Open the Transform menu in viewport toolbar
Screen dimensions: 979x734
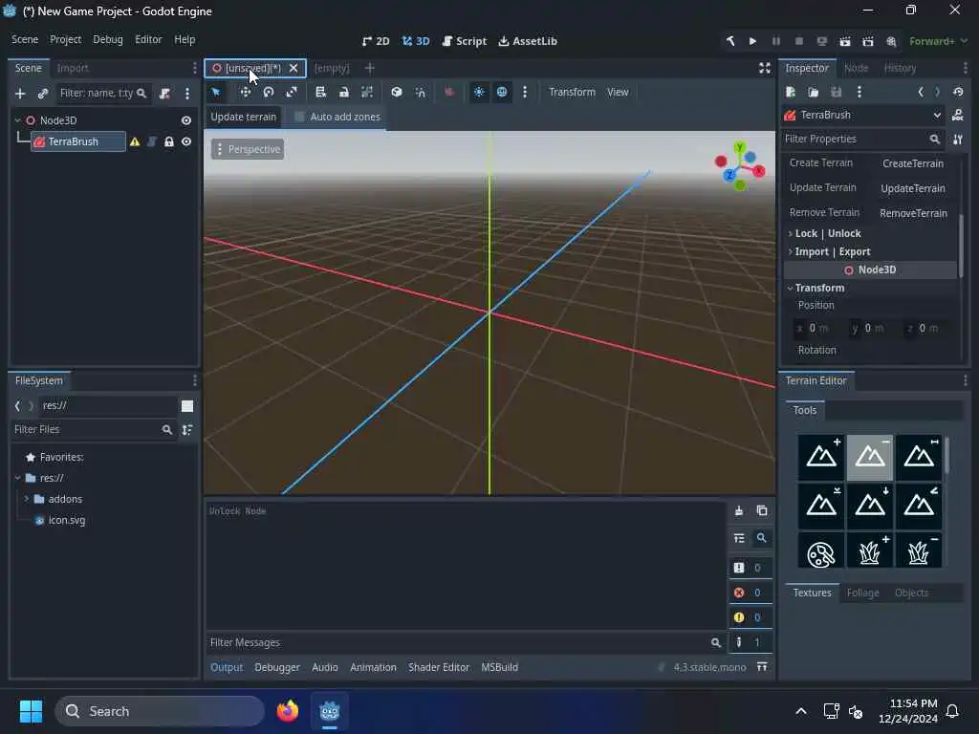572,93
